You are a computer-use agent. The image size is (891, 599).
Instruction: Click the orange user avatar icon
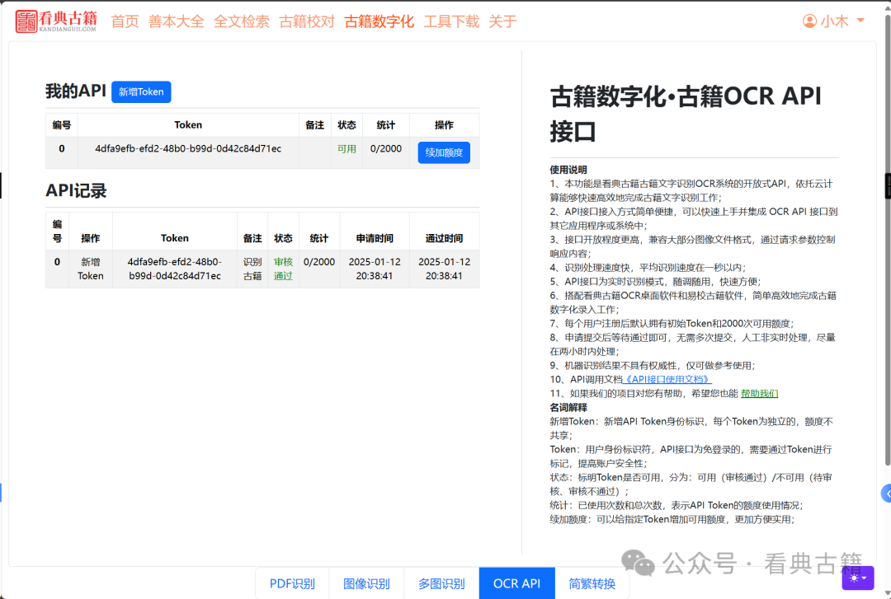(x=809, y=21)
